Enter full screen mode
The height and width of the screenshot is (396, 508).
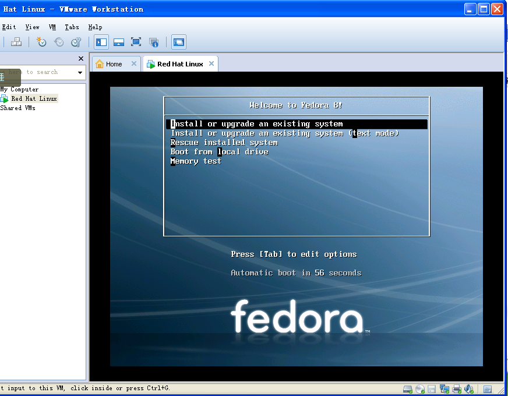[136, 42]
